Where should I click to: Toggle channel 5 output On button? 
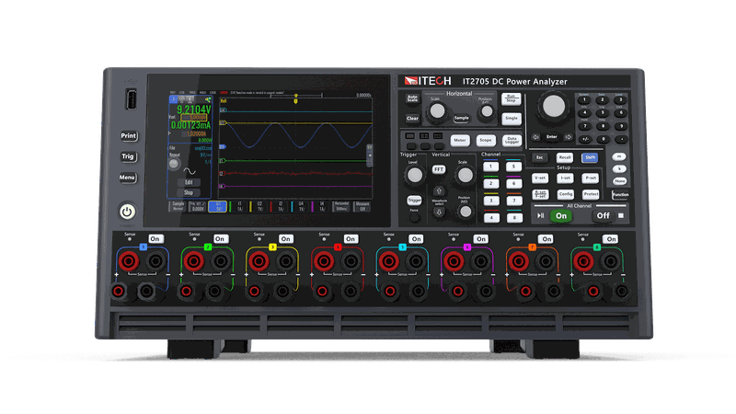[x=416, y=239]
